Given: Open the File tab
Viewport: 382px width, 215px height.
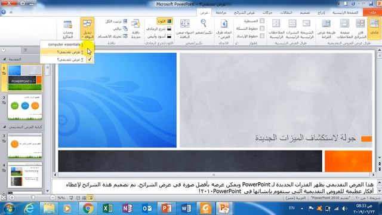Looking at the screenshot, I should [x=372, y=13].
